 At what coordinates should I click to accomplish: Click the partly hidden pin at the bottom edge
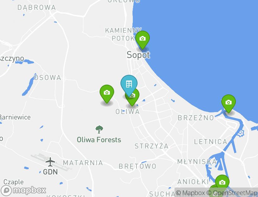point(214,191)
